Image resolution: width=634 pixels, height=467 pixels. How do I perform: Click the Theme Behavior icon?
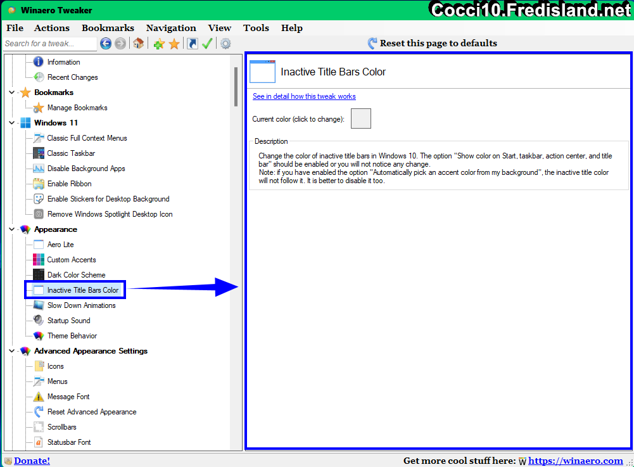39,335
